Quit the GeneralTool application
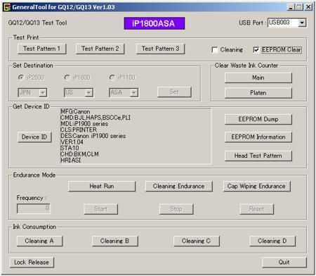The height and width of the screenshot is (276, 316). pos(284,263)
